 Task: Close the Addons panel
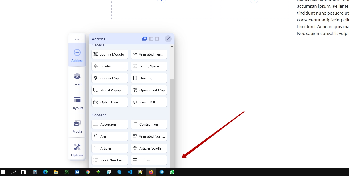coord(168,39)
